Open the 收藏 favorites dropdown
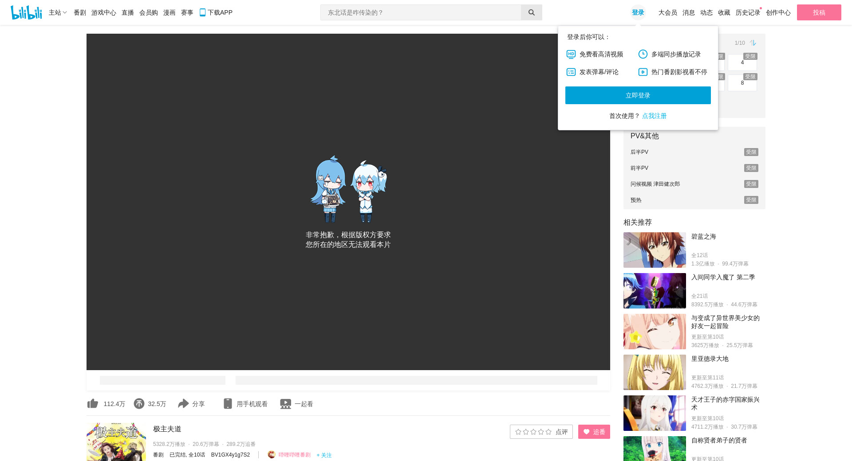The width and height of the screenshot is (852, 461). tap(724, 12)
